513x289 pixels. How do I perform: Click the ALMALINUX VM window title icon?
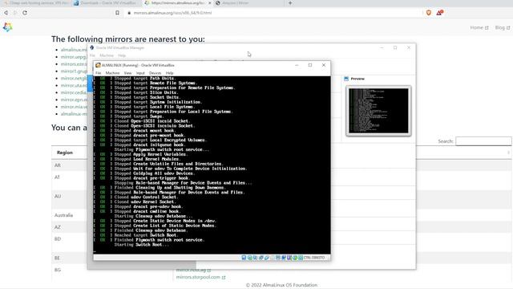click(98, 65)
